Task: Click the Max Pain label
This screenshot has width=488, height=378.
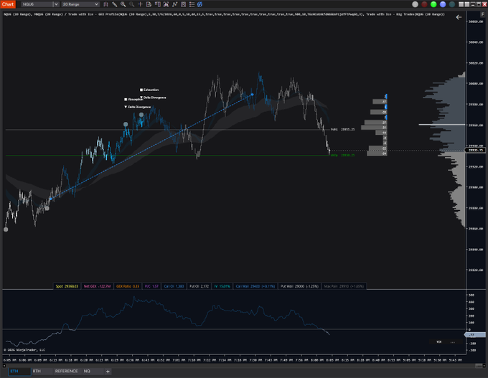Action: 344,286
